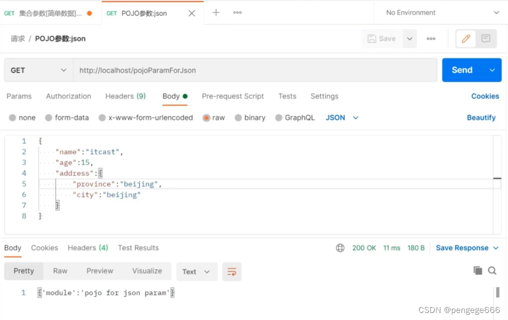Copy the response body with copy icon

point(478,271)
